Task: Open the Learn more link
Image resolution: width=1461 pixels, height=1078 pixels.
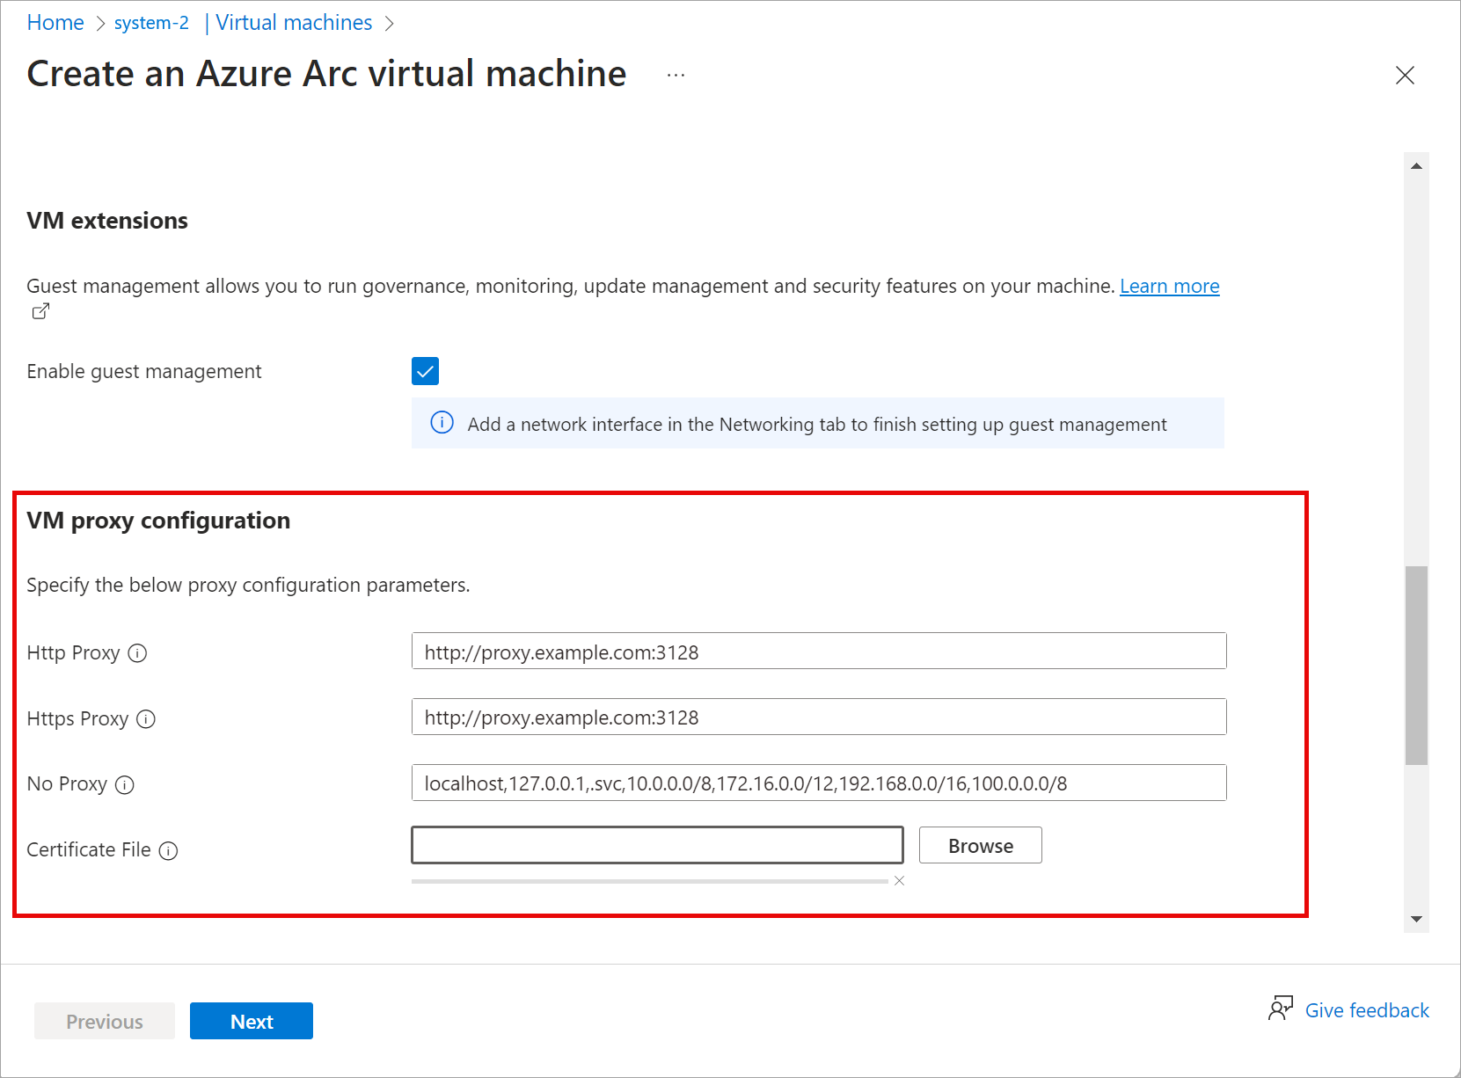Action: pyautogui.click(x=1169, y=286)
